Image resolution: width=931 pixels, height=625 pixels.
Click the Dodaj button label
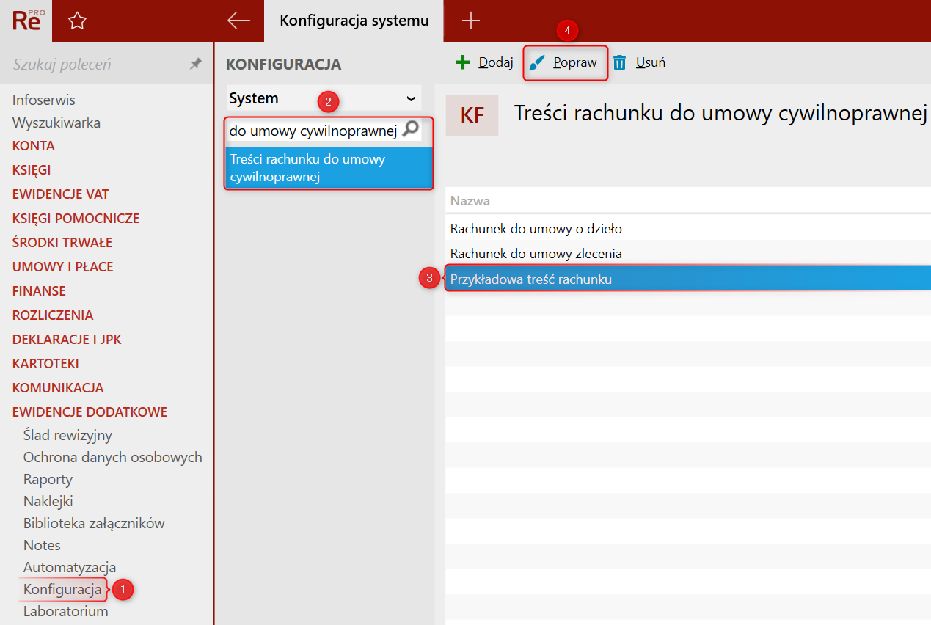coord(496,62)
